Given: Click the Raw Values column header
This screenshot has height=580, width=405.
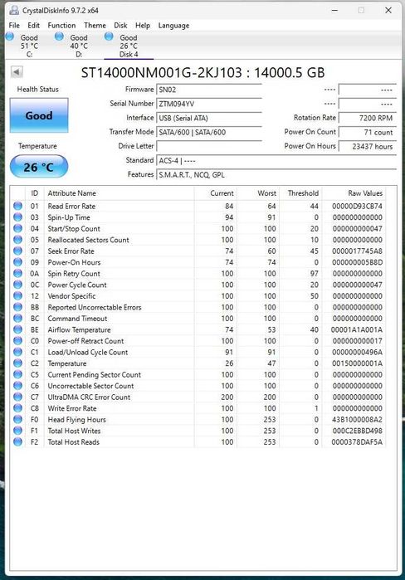Looking at the screenshot, I should click(354, 193).
